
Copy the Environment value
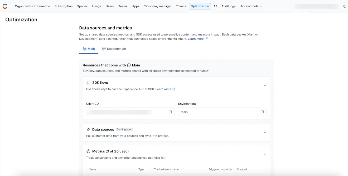[x=262, y=112]
